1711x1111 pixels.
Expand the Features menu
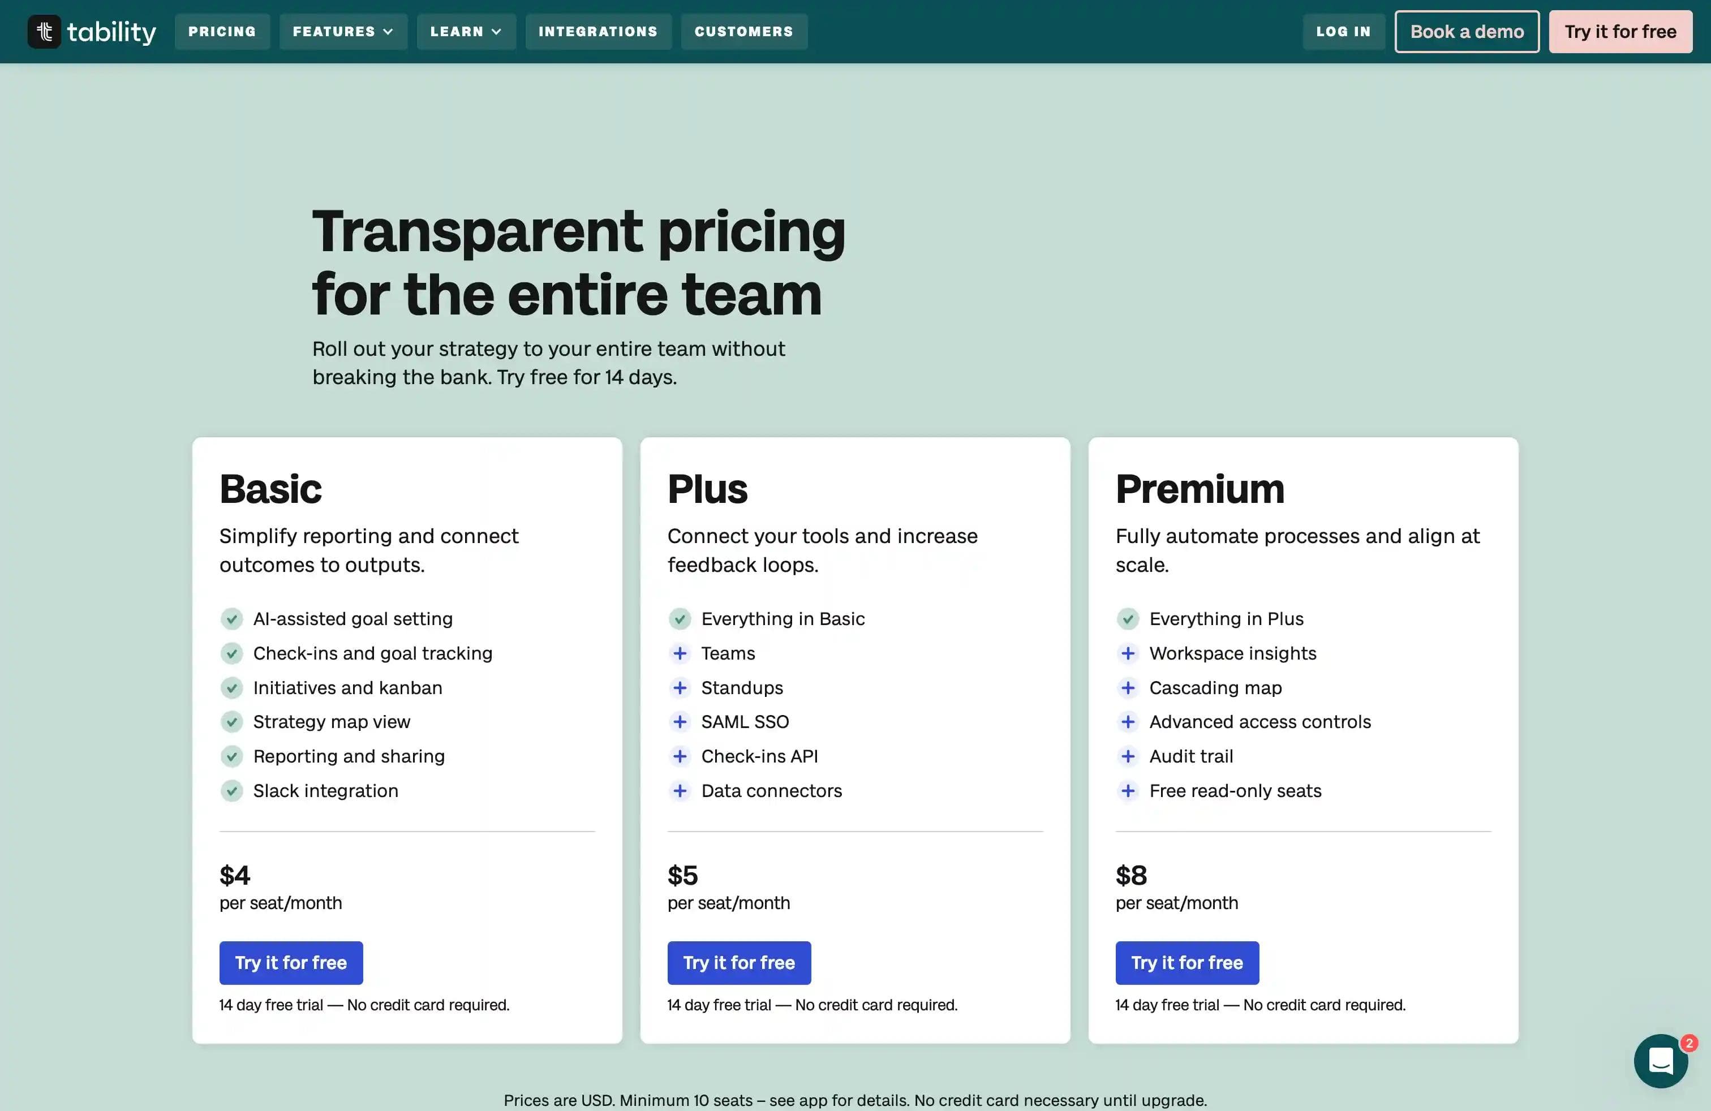343,32
